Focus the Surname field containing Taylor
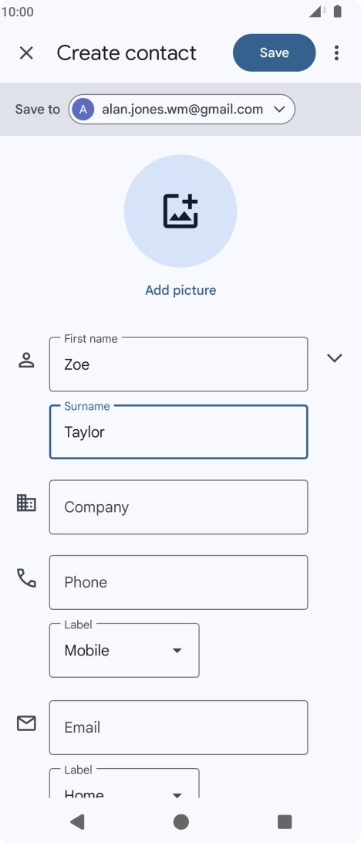The image size is (361, 843). pos(178,432)
